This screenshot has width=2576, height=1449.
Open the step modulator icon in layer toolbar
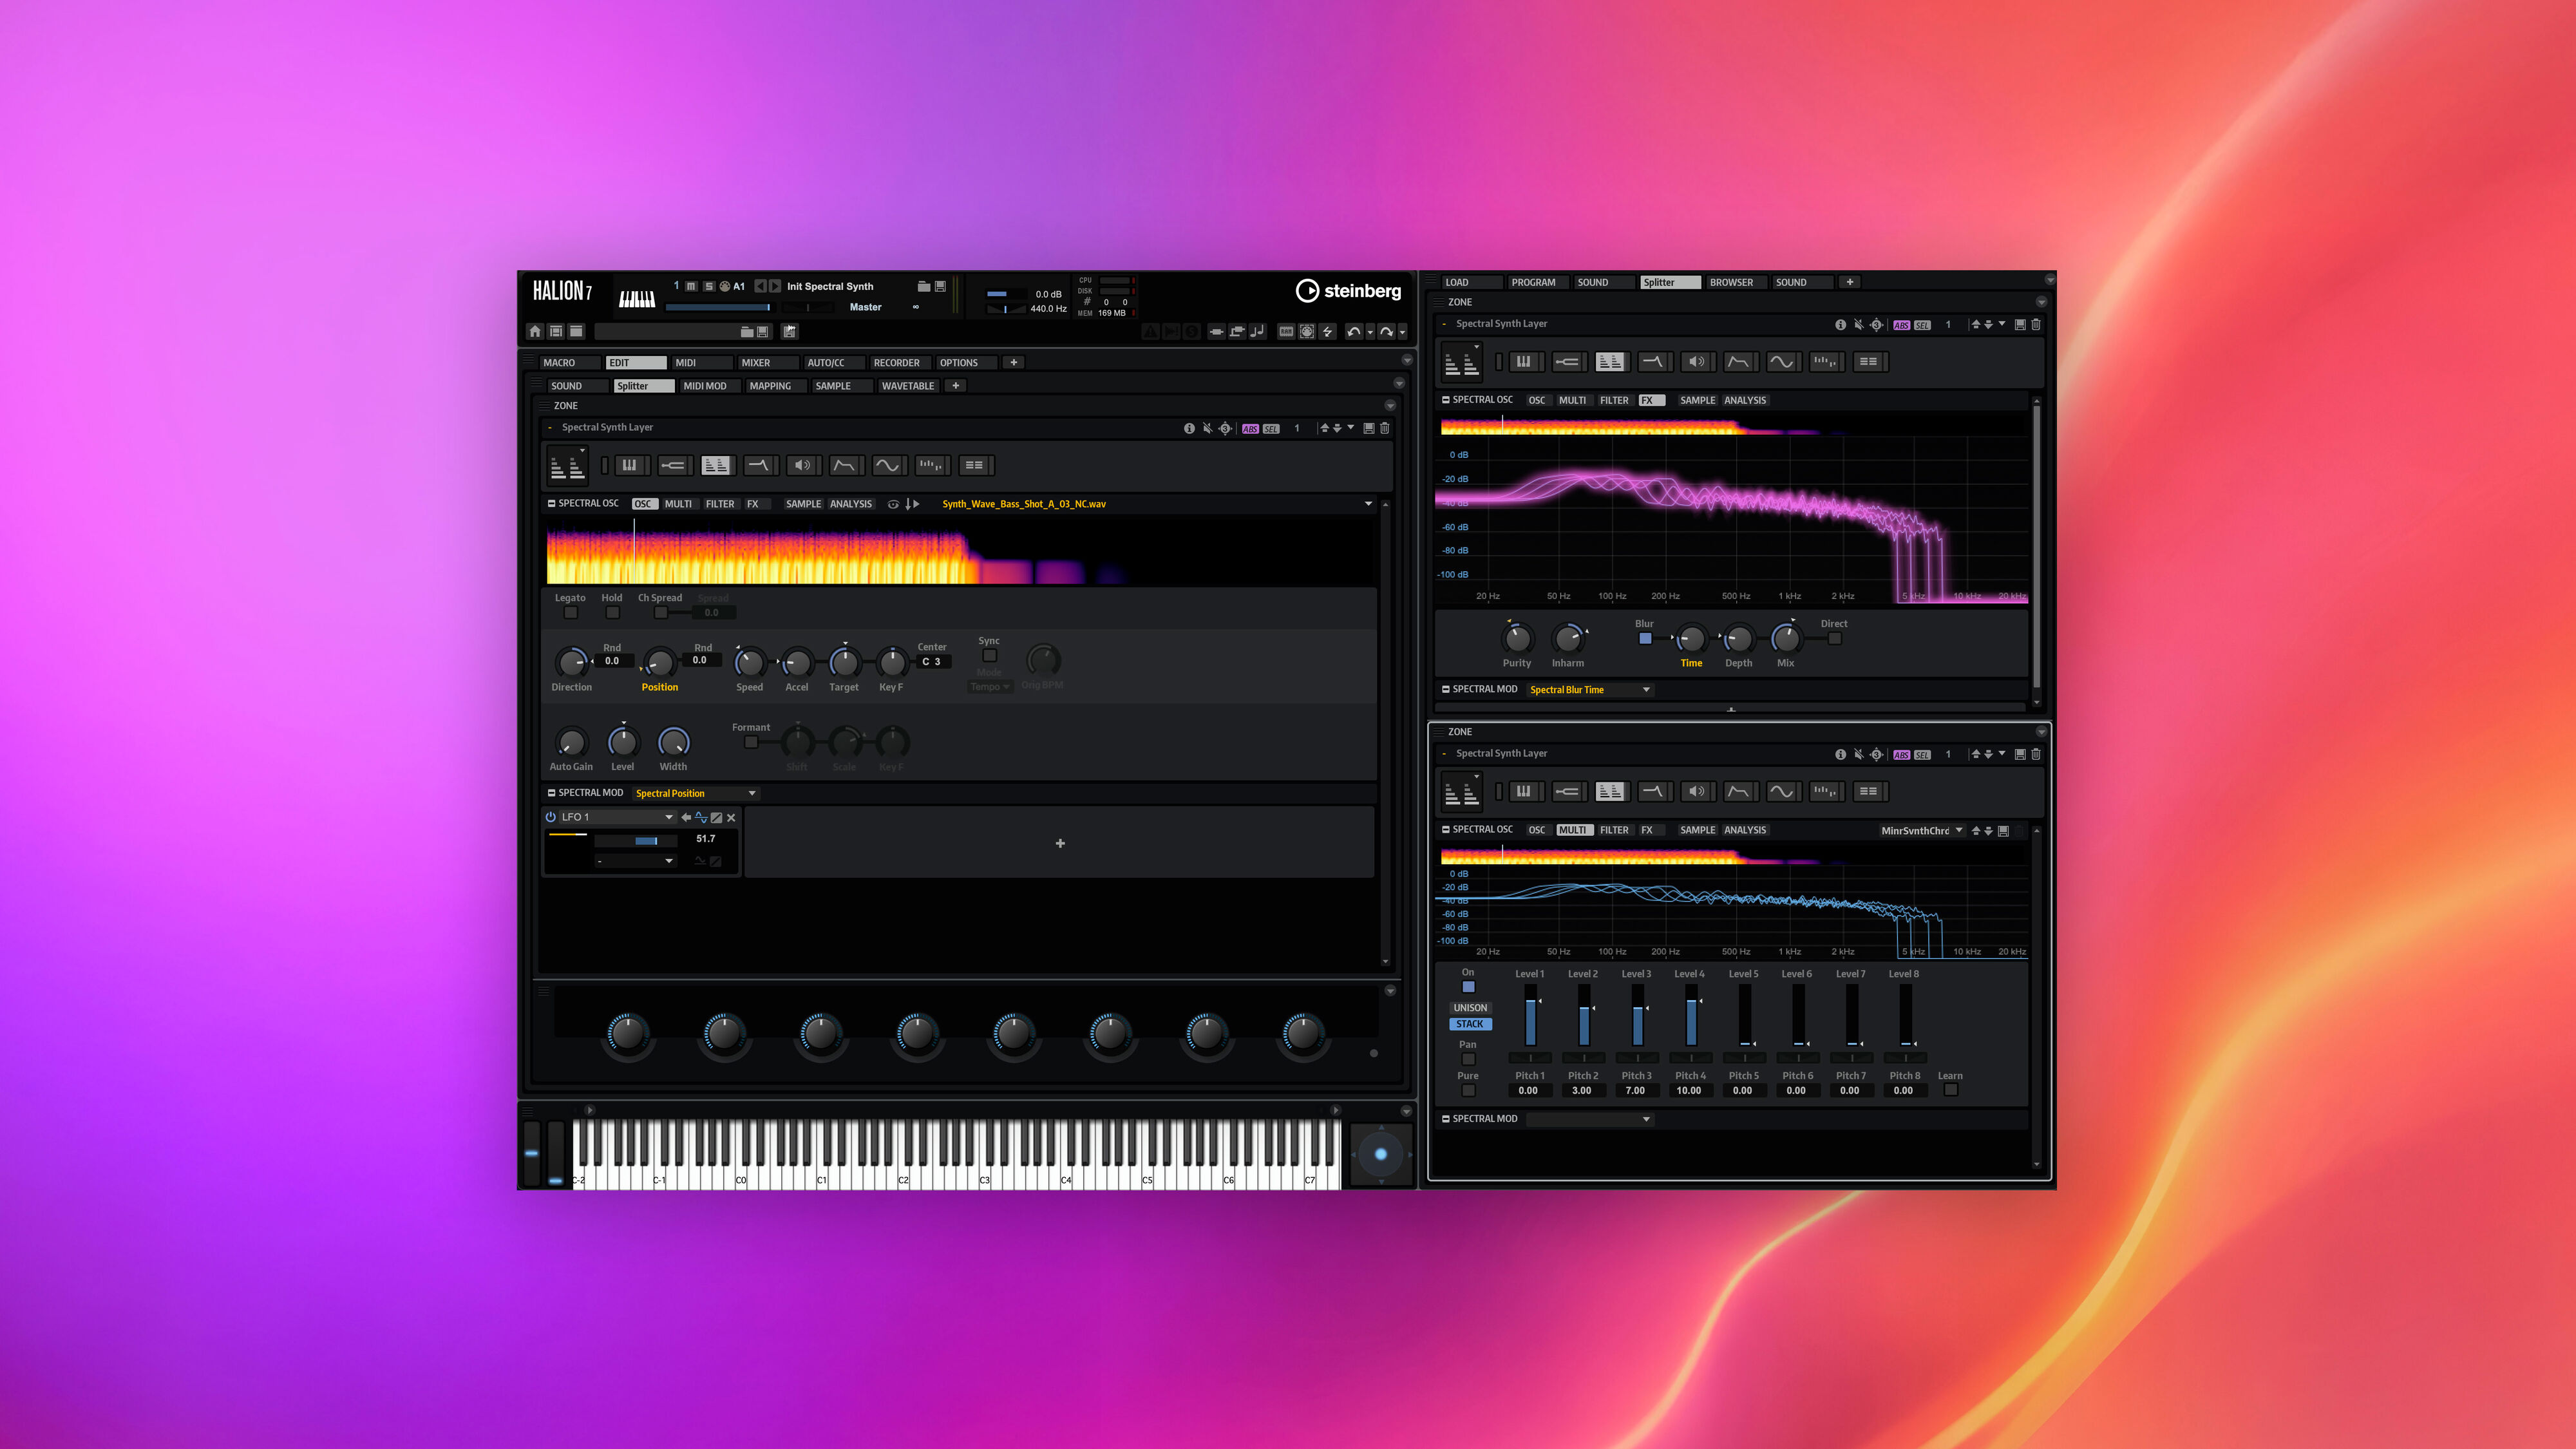(931, 465)
